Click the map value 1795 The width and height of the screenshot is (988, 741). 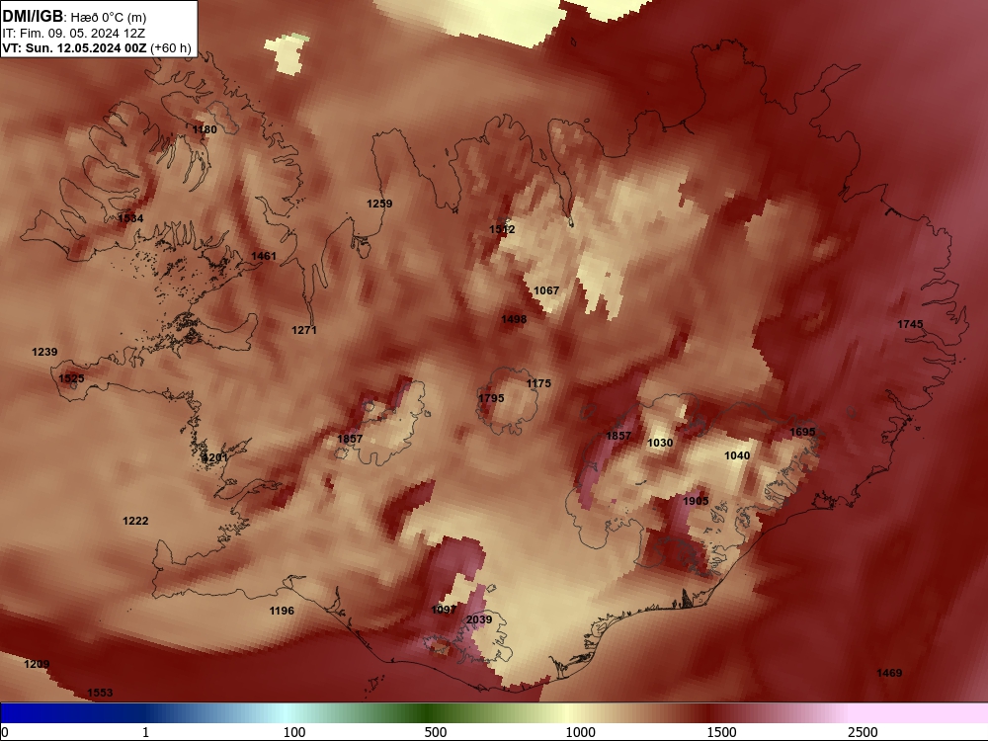pyautogui.click(x=491, y=398)
